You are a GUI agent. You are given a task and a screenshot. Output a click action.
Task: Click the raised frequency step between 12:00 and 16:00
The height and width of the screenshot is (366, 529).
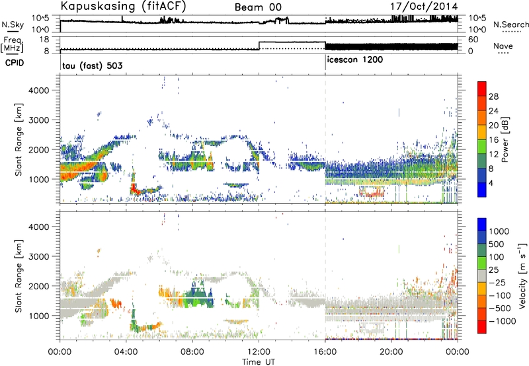(292, 42)
